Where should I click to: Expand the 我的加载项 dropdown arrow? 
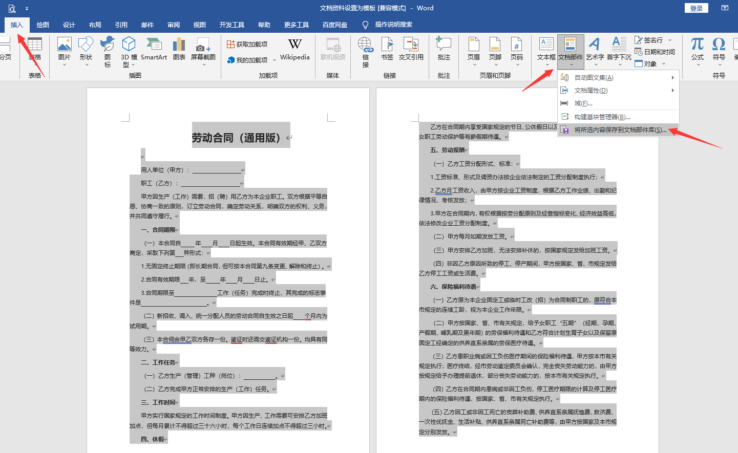tap(275, 60)
